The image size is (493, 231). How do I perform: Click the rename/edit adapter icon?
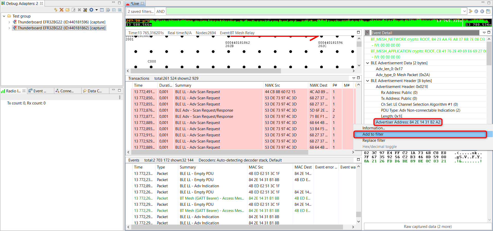(x=73, y=10)
